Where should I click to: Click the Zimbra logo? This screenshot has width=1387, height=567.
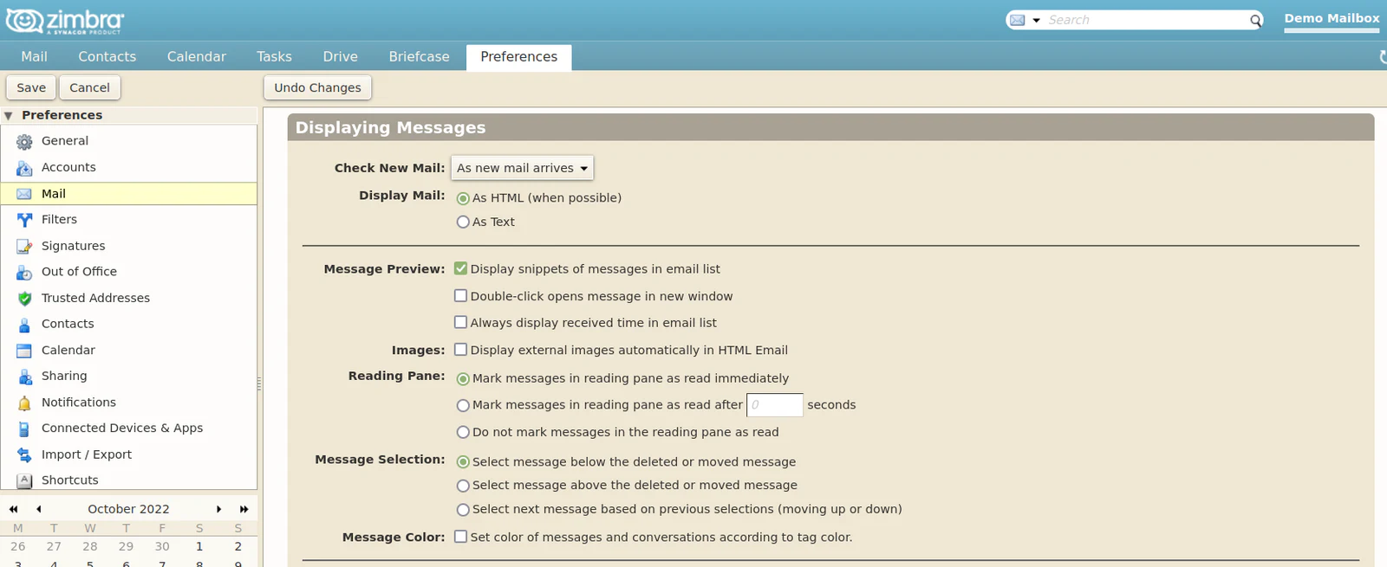click(65, 21)
